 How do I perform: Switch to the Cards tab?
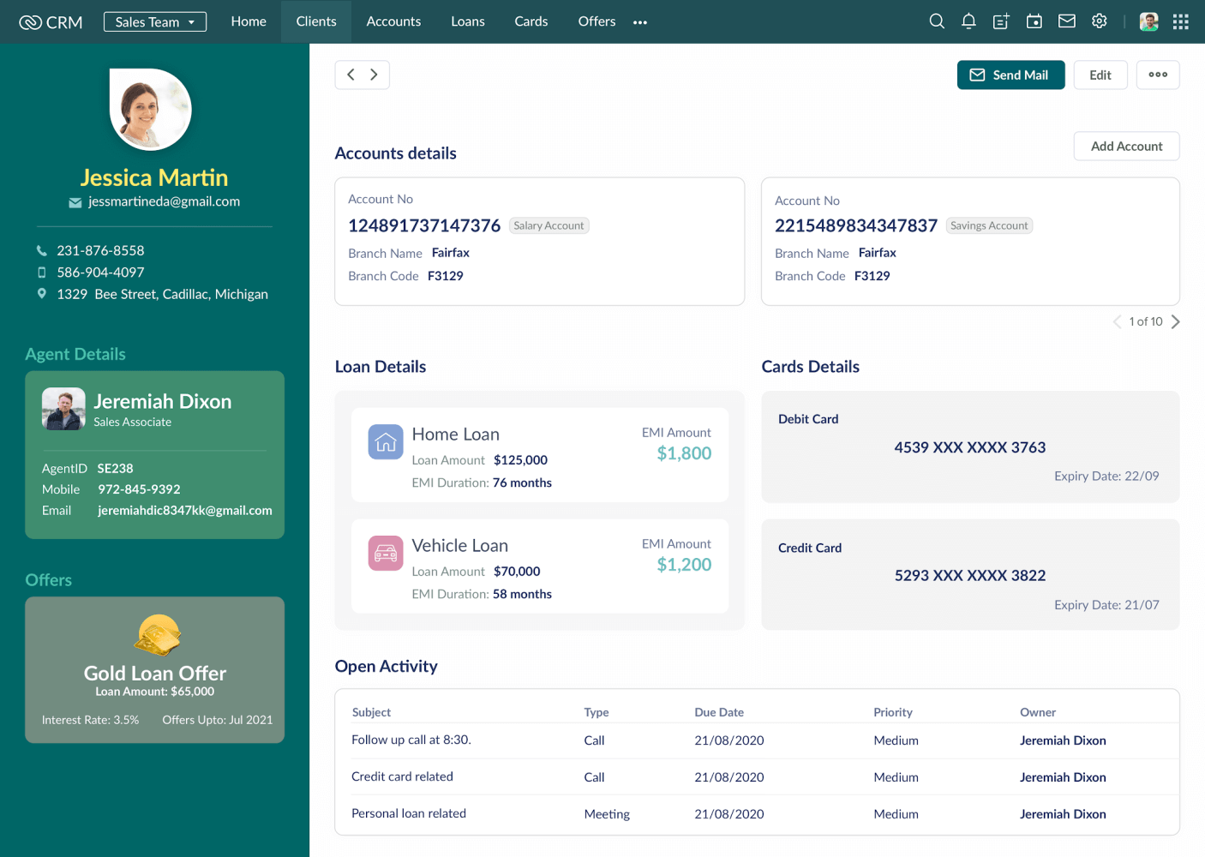coord(531,21)
